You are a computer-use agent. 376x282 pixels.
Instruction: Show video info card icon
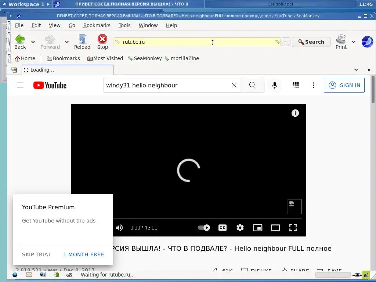(x=295, y=113)
